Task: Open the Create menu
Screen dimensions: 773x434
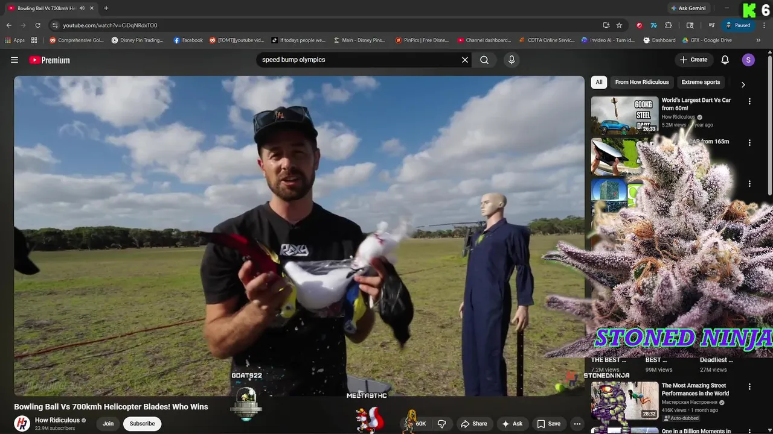Action: pyautogui.click(x=693, y=60)
